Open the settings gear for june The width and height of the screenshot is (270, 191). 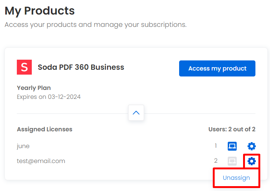point(252,146)
